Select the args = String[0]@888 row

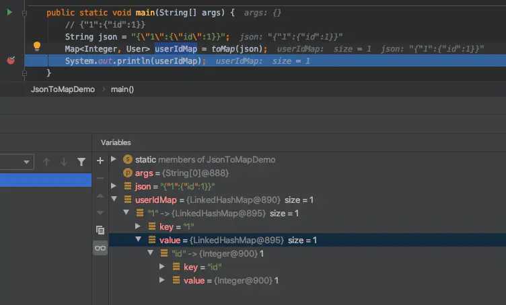308,173
